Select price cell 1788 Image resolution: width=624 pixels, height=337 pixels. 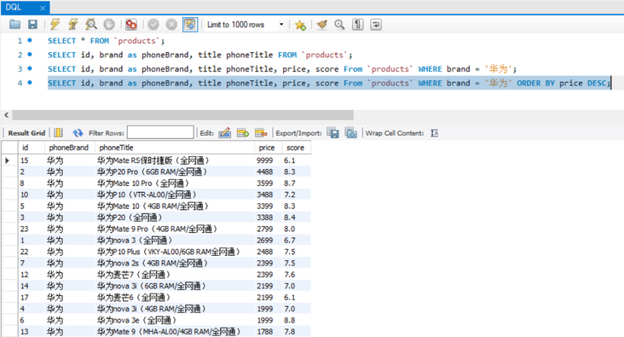point(269,331)
